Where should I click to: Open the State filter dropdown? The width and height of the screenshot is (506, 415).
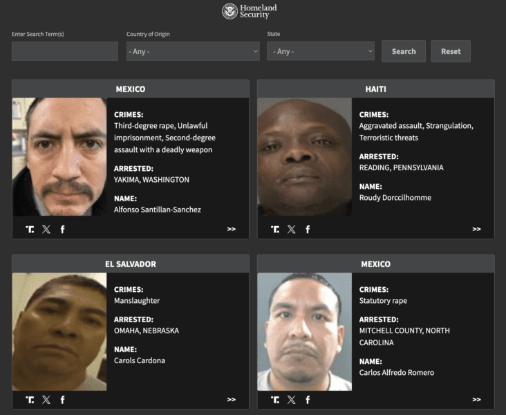tap(321, 51)
